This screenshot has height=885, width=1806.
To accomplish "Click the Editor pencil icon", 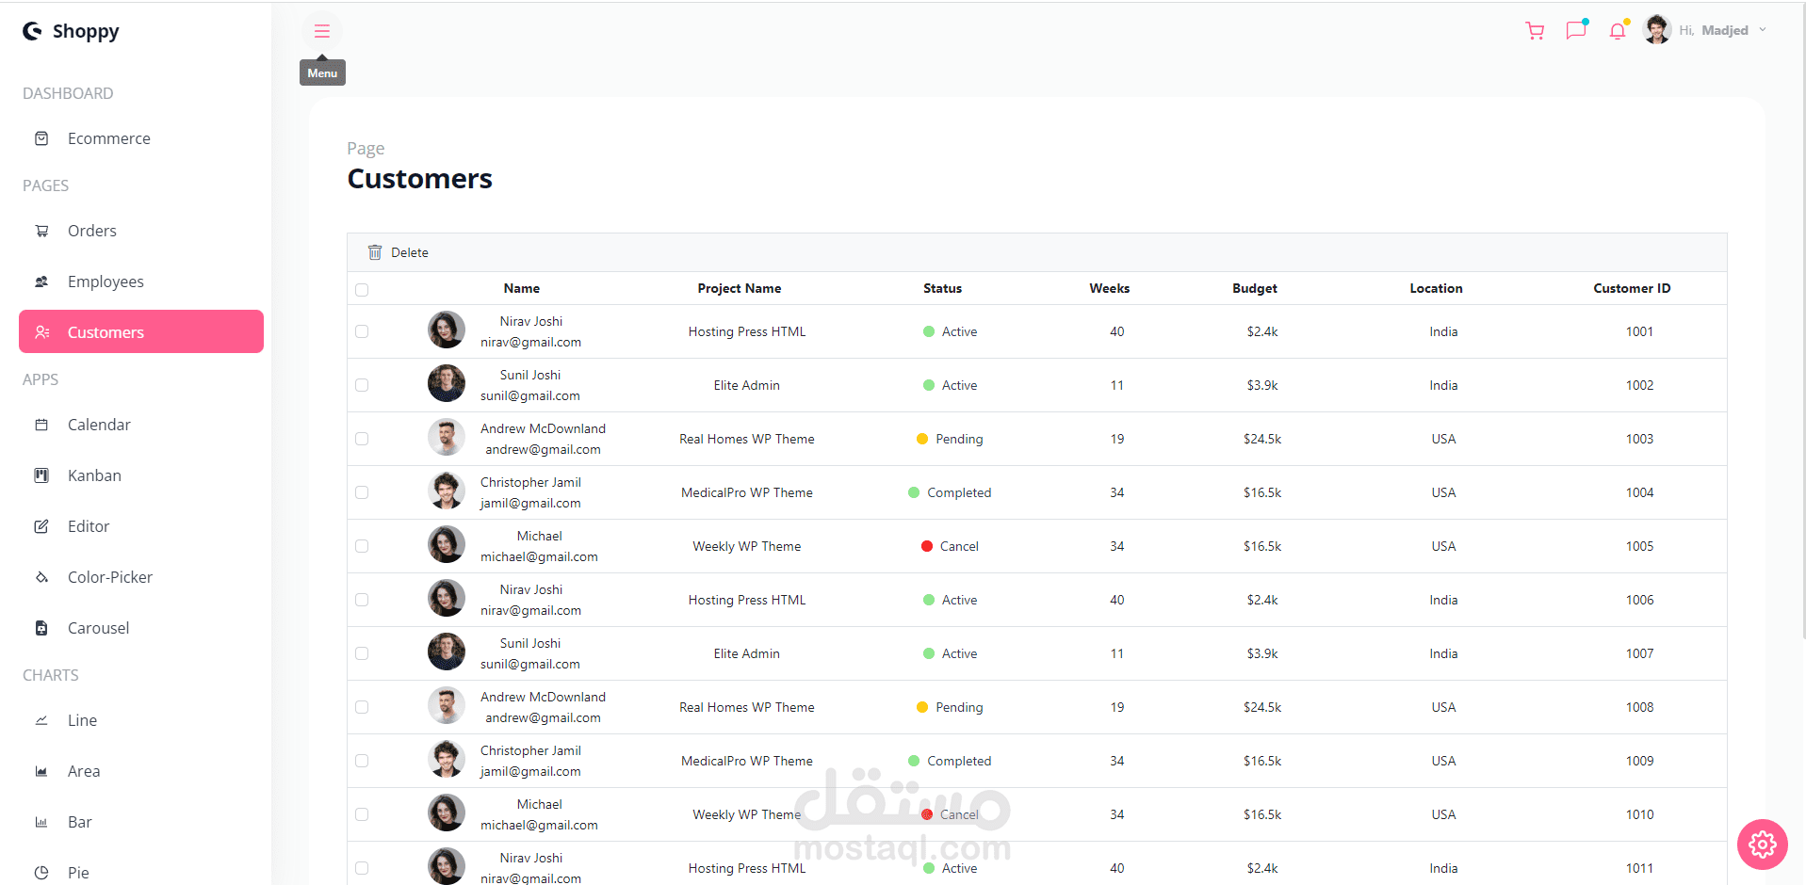I will tap(41, 526).
